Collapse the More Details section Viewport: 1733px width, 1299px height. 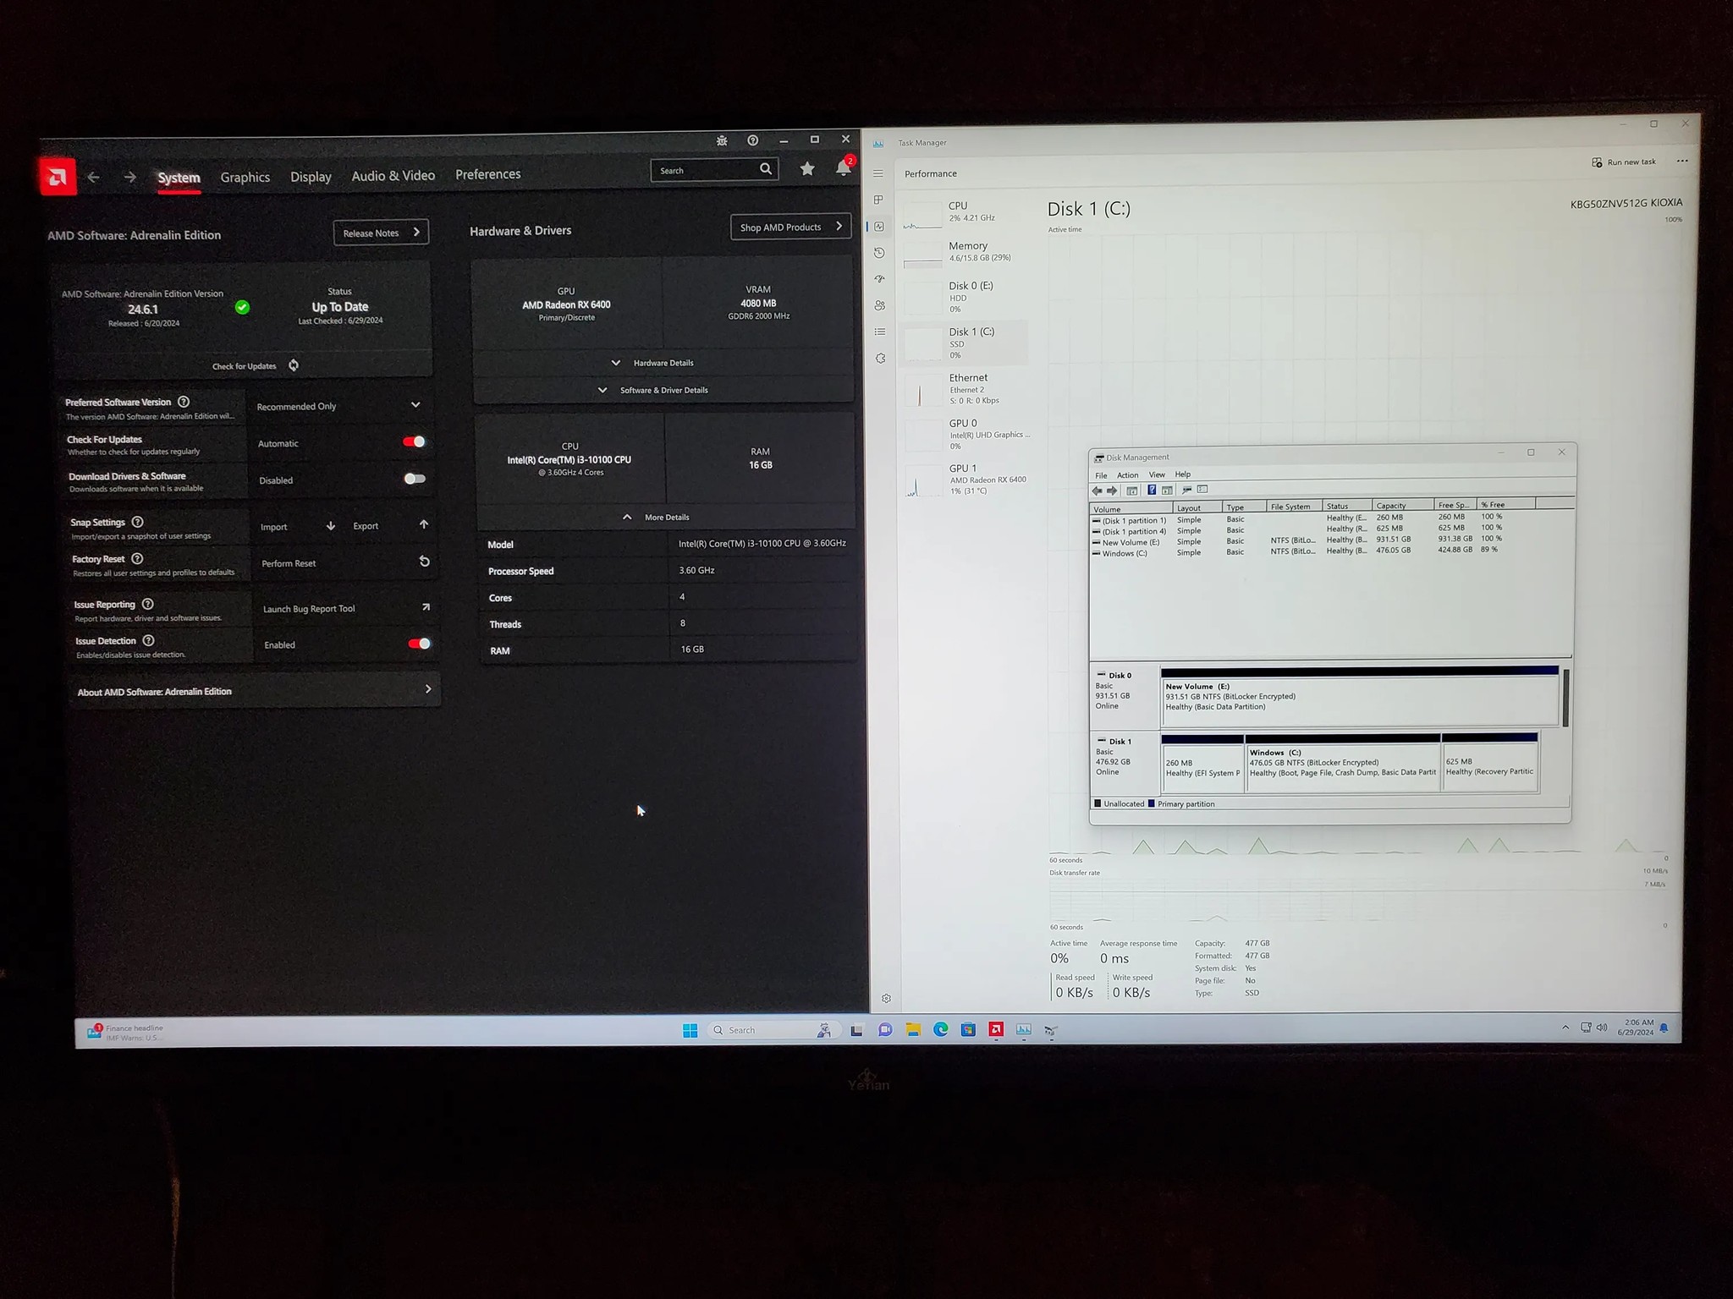(x=657, y=517)
